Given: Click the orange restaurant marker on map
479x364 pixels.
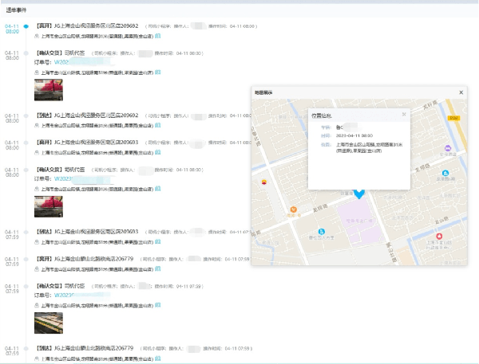Looking at the screenshot, I should (x=294, y=209).
